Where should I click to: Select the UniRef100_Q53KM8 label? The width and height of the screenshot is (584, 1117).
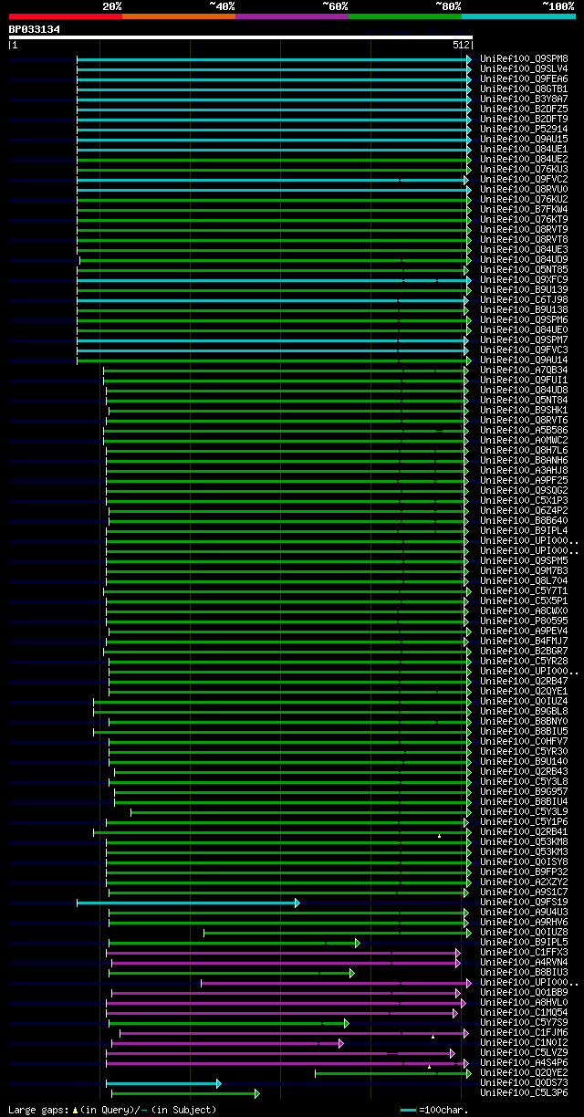click(524, 841)
